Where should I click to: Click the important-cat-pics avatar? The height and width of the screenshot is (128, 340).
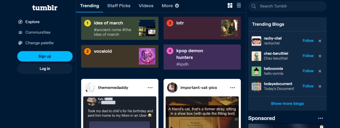coord(172,88)
